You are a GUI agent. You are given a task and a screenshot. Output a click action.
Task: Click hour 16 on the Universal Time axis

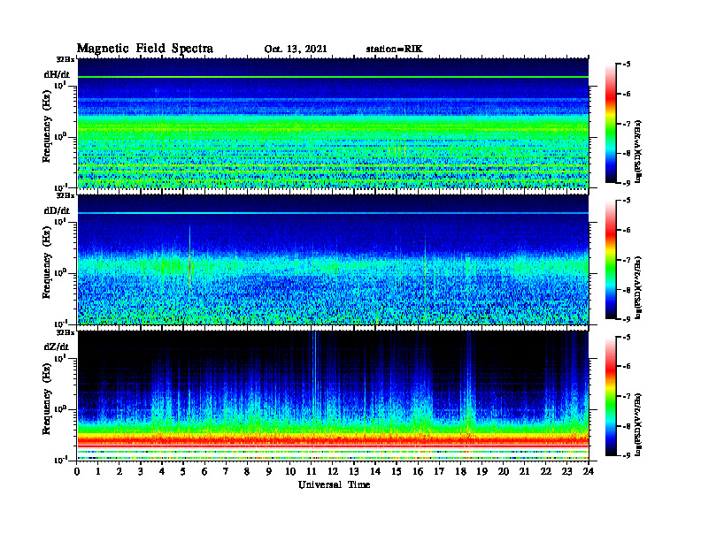418,471
